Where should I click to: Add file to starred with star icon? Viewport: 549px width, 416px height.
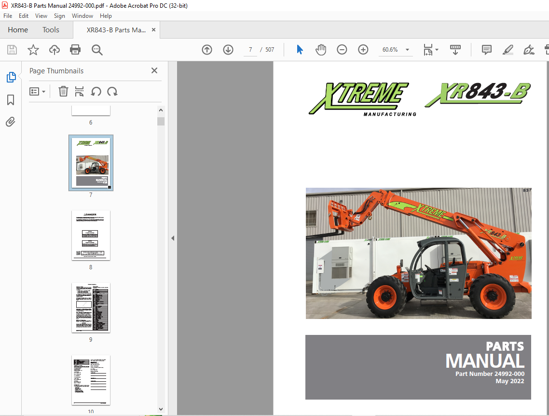click(33, 50)
